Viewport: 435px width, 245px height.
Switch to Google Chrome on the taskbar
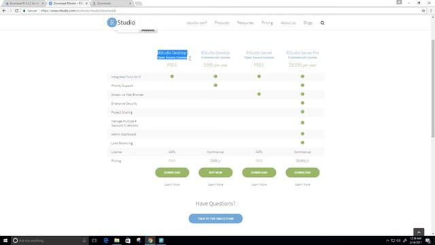coord(150,240)
